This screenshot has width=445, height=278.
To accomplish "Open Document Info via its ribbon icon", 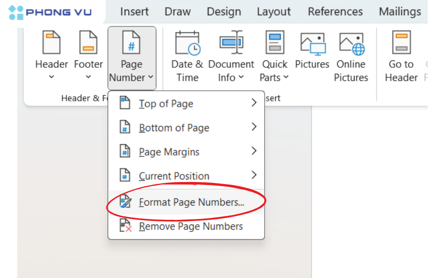I will coord(231,42).
